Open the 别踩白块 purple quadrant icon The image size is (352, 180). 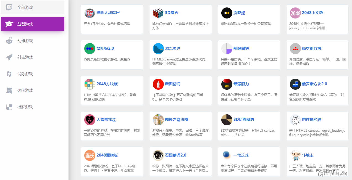227,49
